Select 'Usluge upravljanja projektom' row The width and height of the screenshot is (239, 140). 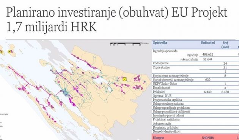[171, 108]
